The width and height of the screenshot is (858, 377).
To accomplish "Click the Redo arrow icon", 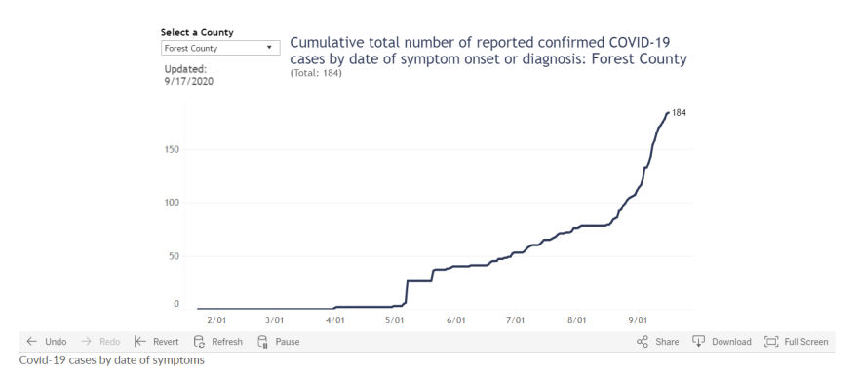I will click(x=86, y=342).
